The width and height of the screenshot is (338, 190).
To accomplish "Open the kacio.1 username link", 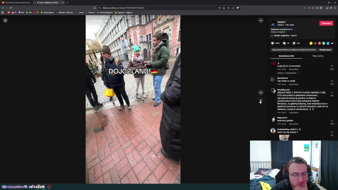I will 281,22.
